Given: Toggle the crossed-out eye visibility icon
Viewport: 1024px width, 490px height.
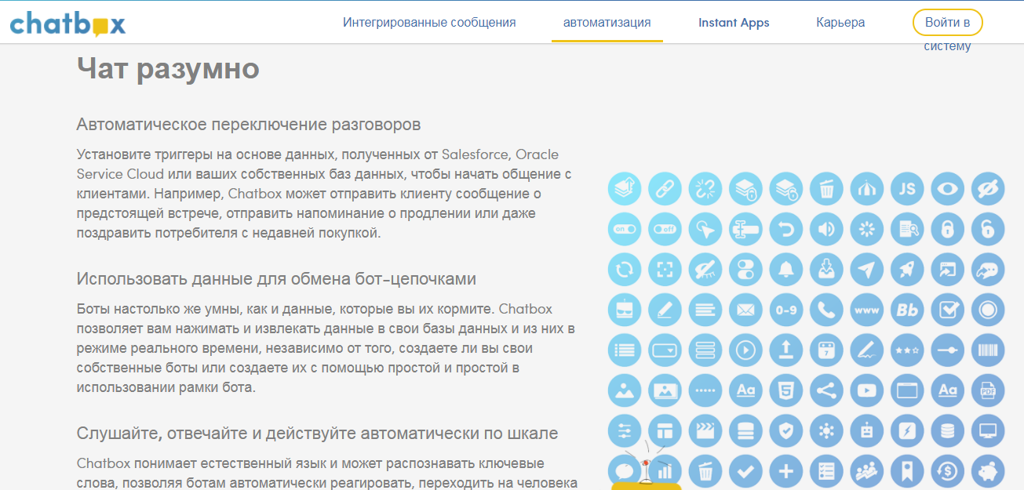Looking at the screenshot, I should [x=988, y=189].
